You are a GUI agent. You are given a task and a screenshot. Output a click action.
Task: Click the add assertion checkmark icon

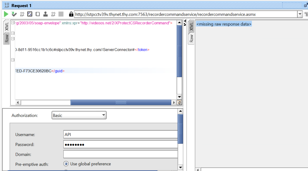14,14
